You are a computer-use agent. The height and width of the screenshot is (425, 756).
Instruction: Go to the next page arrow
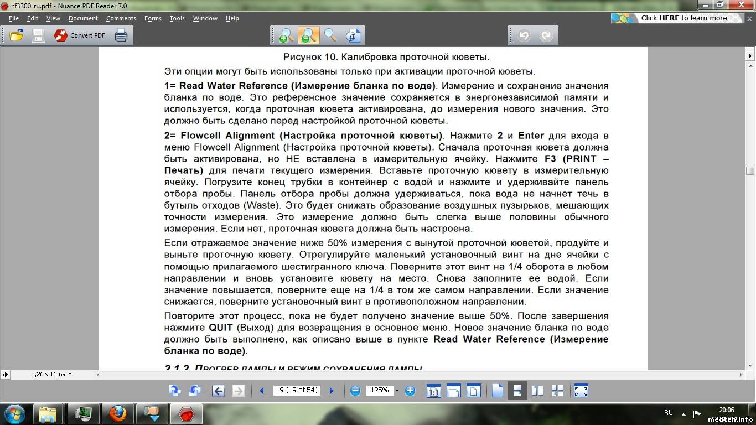point(332,391)
